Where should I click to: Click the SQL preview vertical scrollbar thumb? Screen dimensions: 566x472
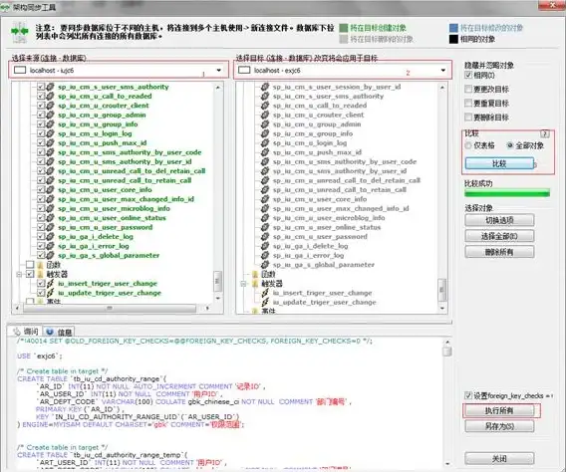coord(447,351)
